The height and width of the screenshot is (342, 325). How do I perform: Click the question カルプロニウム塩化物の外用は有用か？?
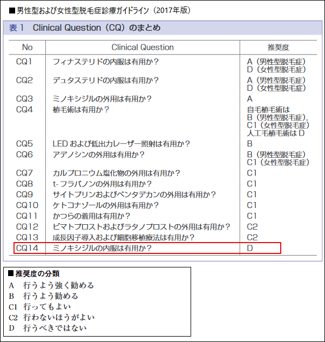click(x=117, y=173)
